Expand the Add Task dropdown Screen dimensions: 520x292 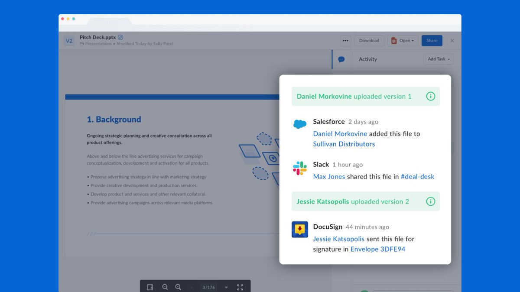point(439,59)
